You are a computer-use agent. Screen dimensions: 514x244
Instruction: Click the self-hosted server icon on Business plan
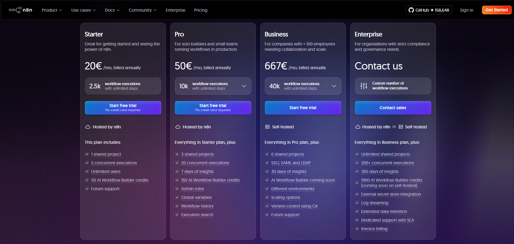click(268, 126)
